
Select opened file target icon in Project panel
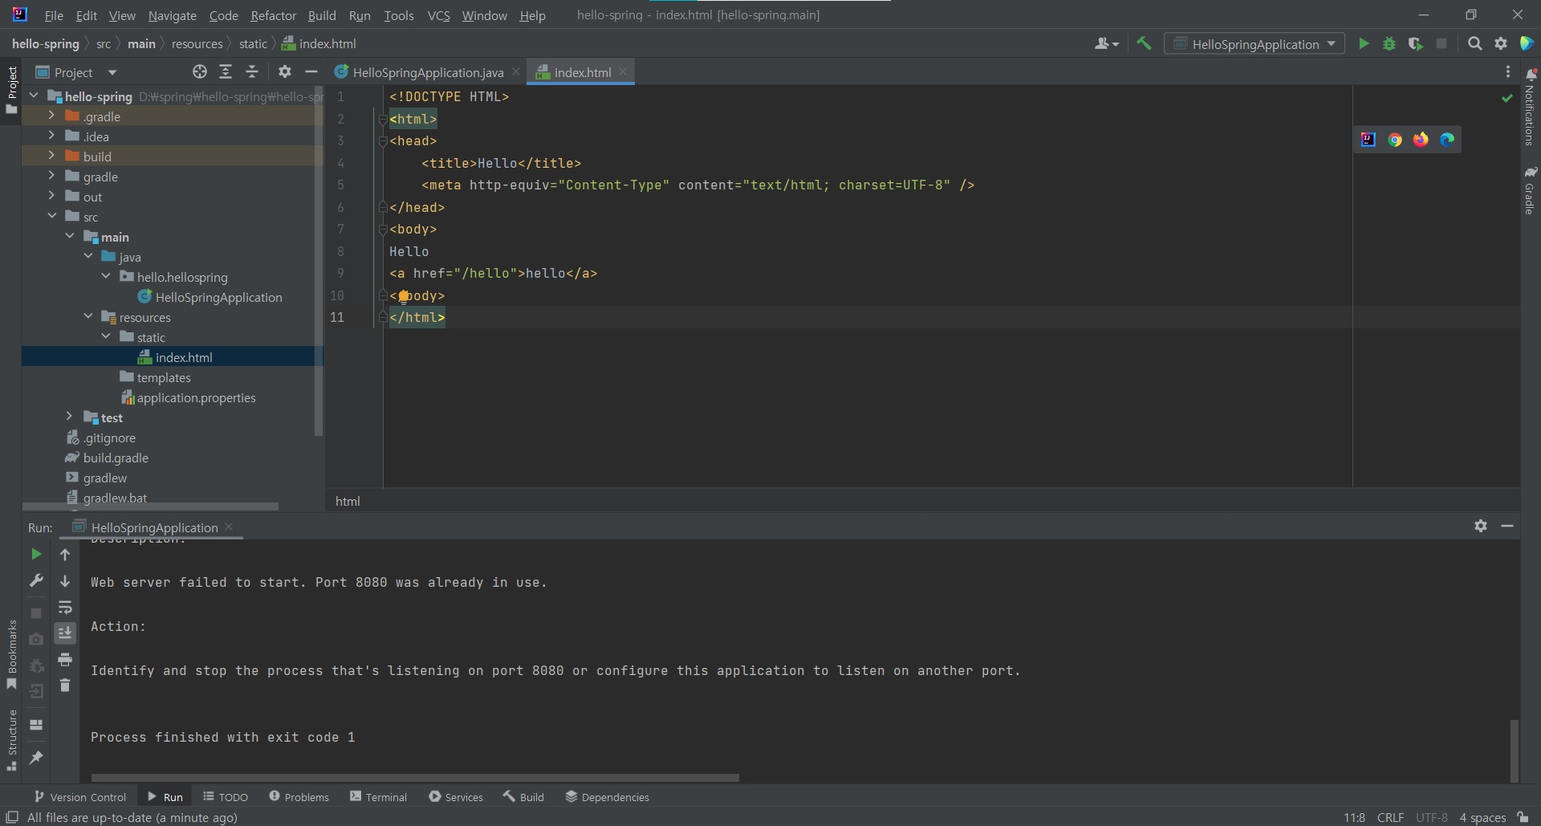click(x=200, y=72)
